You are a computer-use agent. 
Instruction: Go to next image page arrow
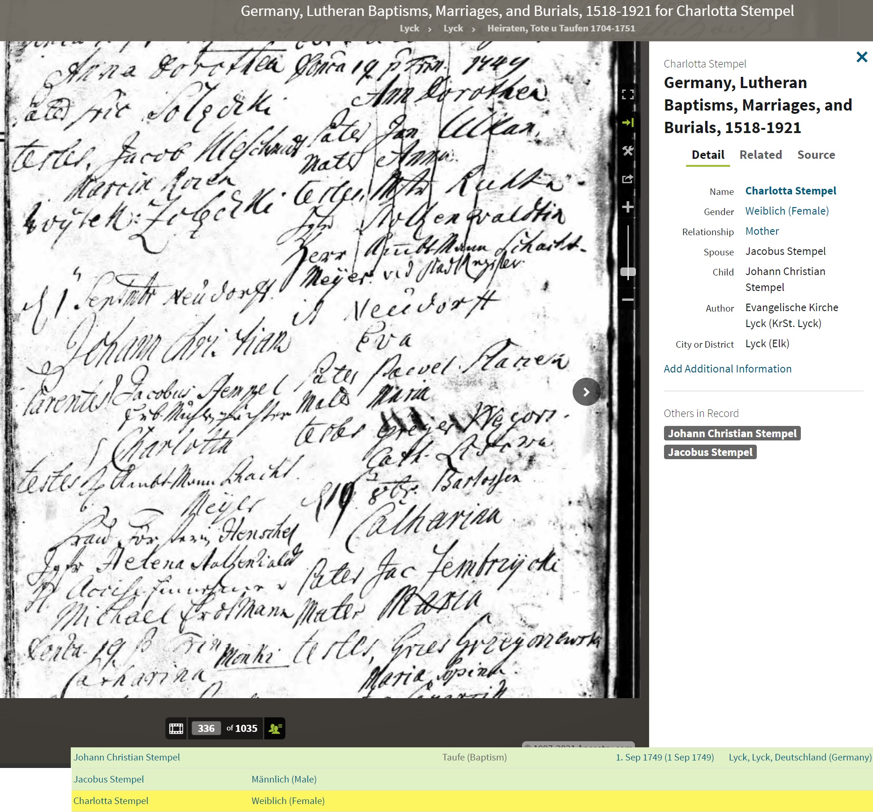tap(586, 392)
